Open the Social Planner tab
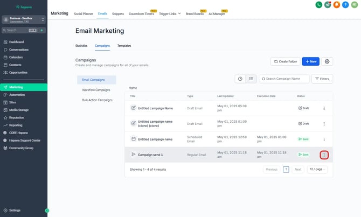This screenshot has width=361, height=217. (x=84, y=13)
